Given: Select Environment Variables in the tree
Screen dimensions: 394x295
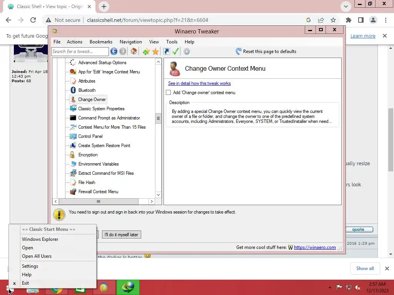Looking at the screenshot, I should 98,164.
